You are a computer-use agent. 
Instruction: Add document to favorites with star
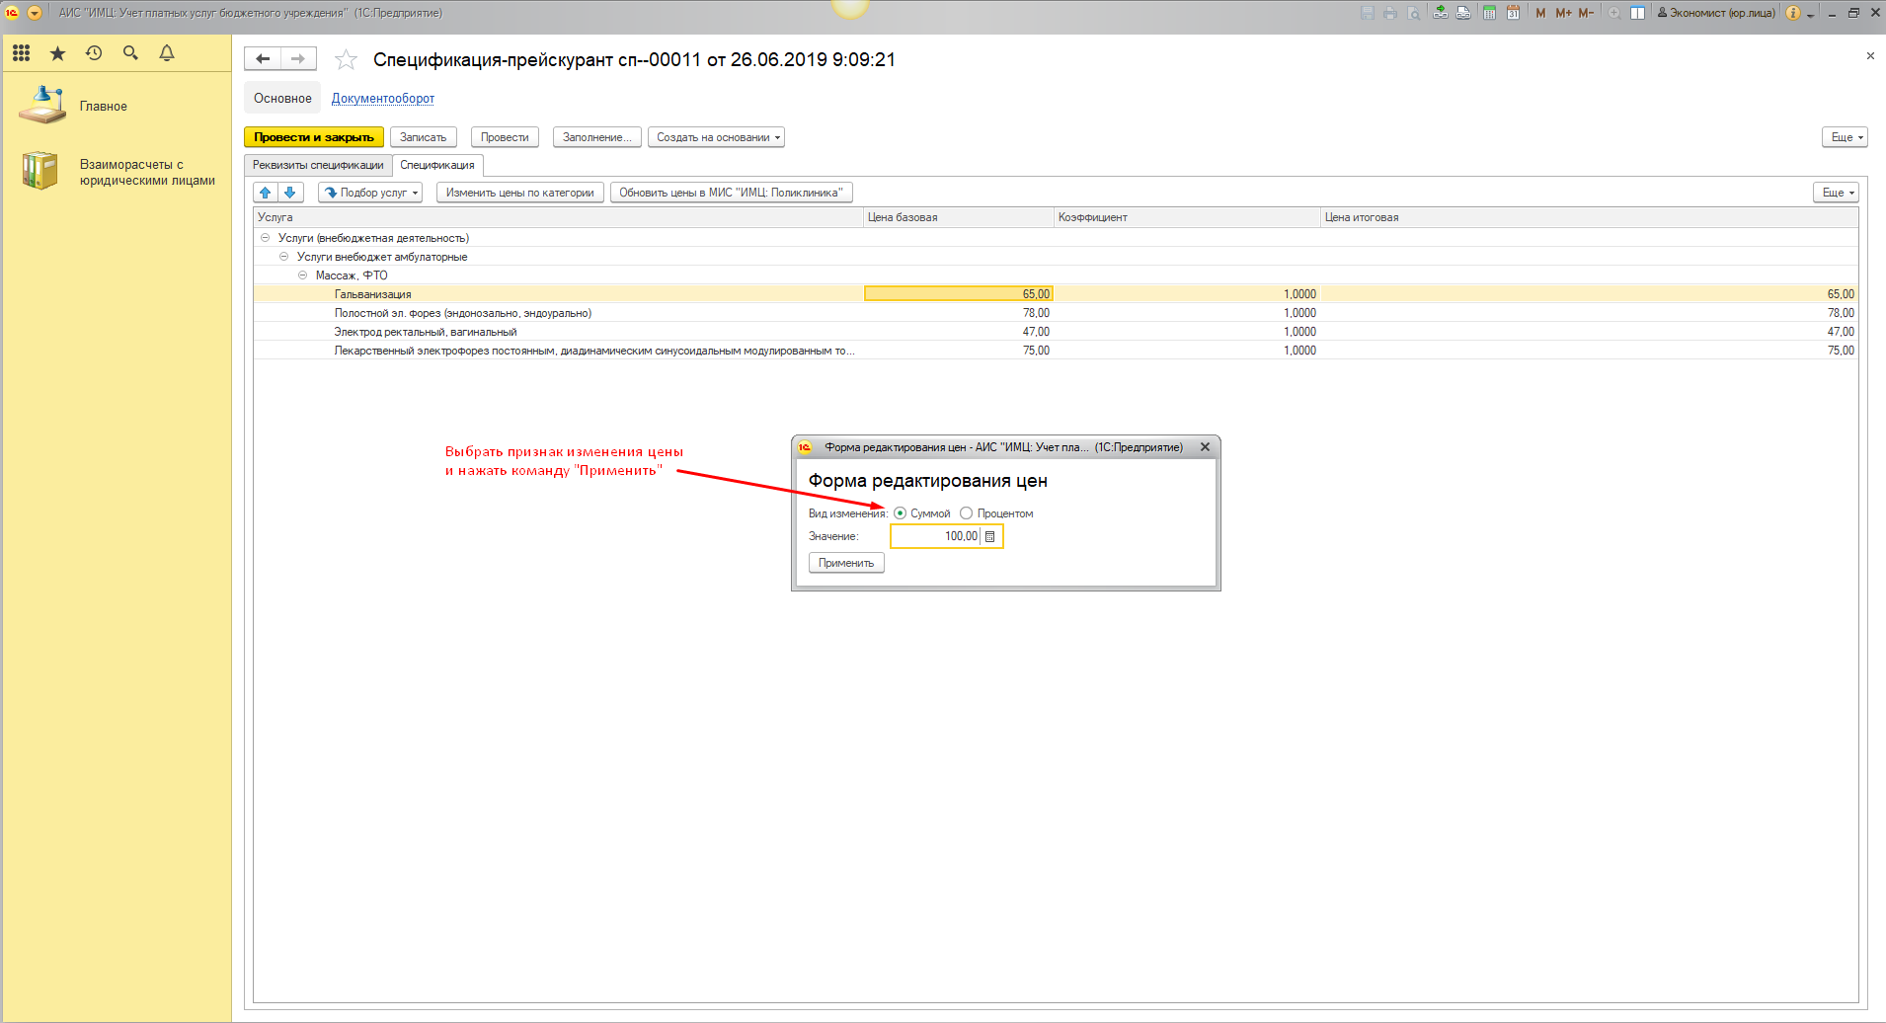346,60
